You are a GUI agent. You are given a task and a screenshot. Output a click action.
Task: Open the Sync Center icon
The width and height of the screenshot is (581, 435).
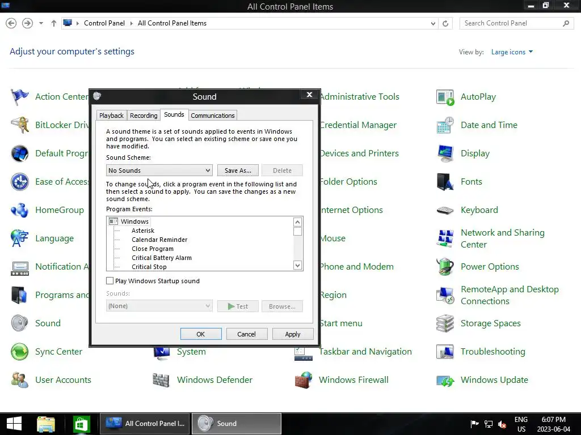point(19,352)
